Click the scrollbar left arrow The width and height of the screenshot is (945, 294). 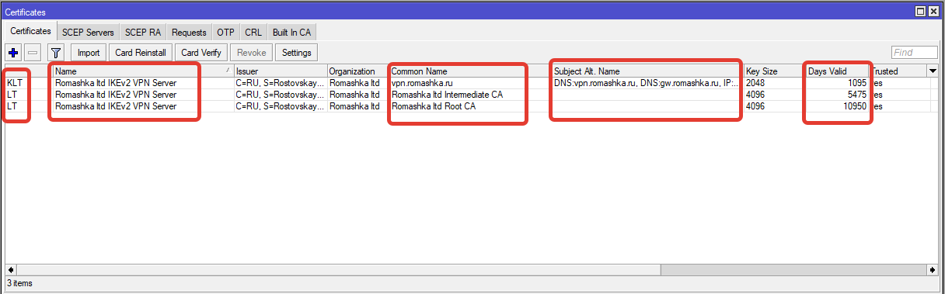pyautogui.click(x=10, y=270)
